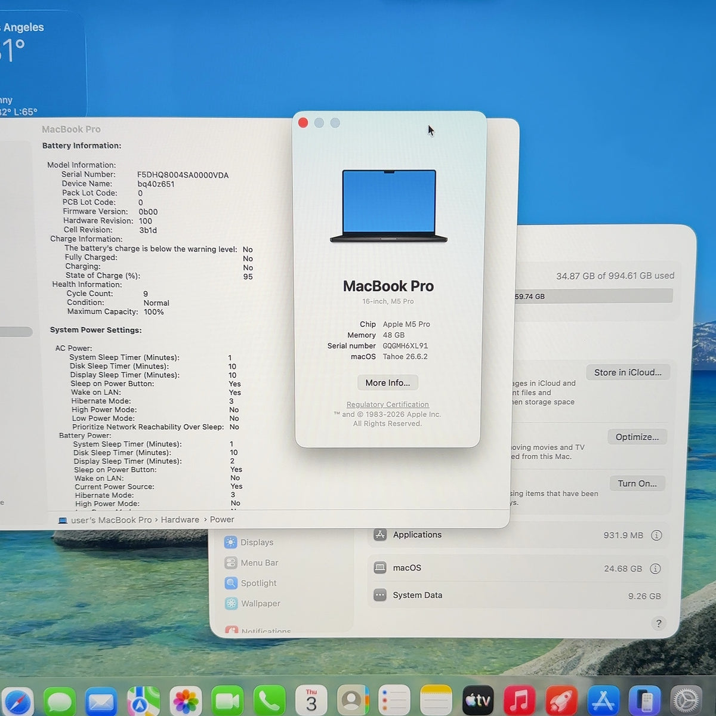Click the State of Charge value 95
The image size is (716, 716).
(x=248, y=277)
